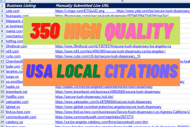Click the iglobal.co united-states URL
Screen dimensions: 190x127
(108, 107)
